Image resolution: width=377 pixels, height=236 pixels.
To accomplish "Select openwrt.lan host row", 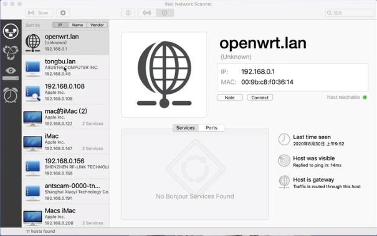I will [65, 42].
